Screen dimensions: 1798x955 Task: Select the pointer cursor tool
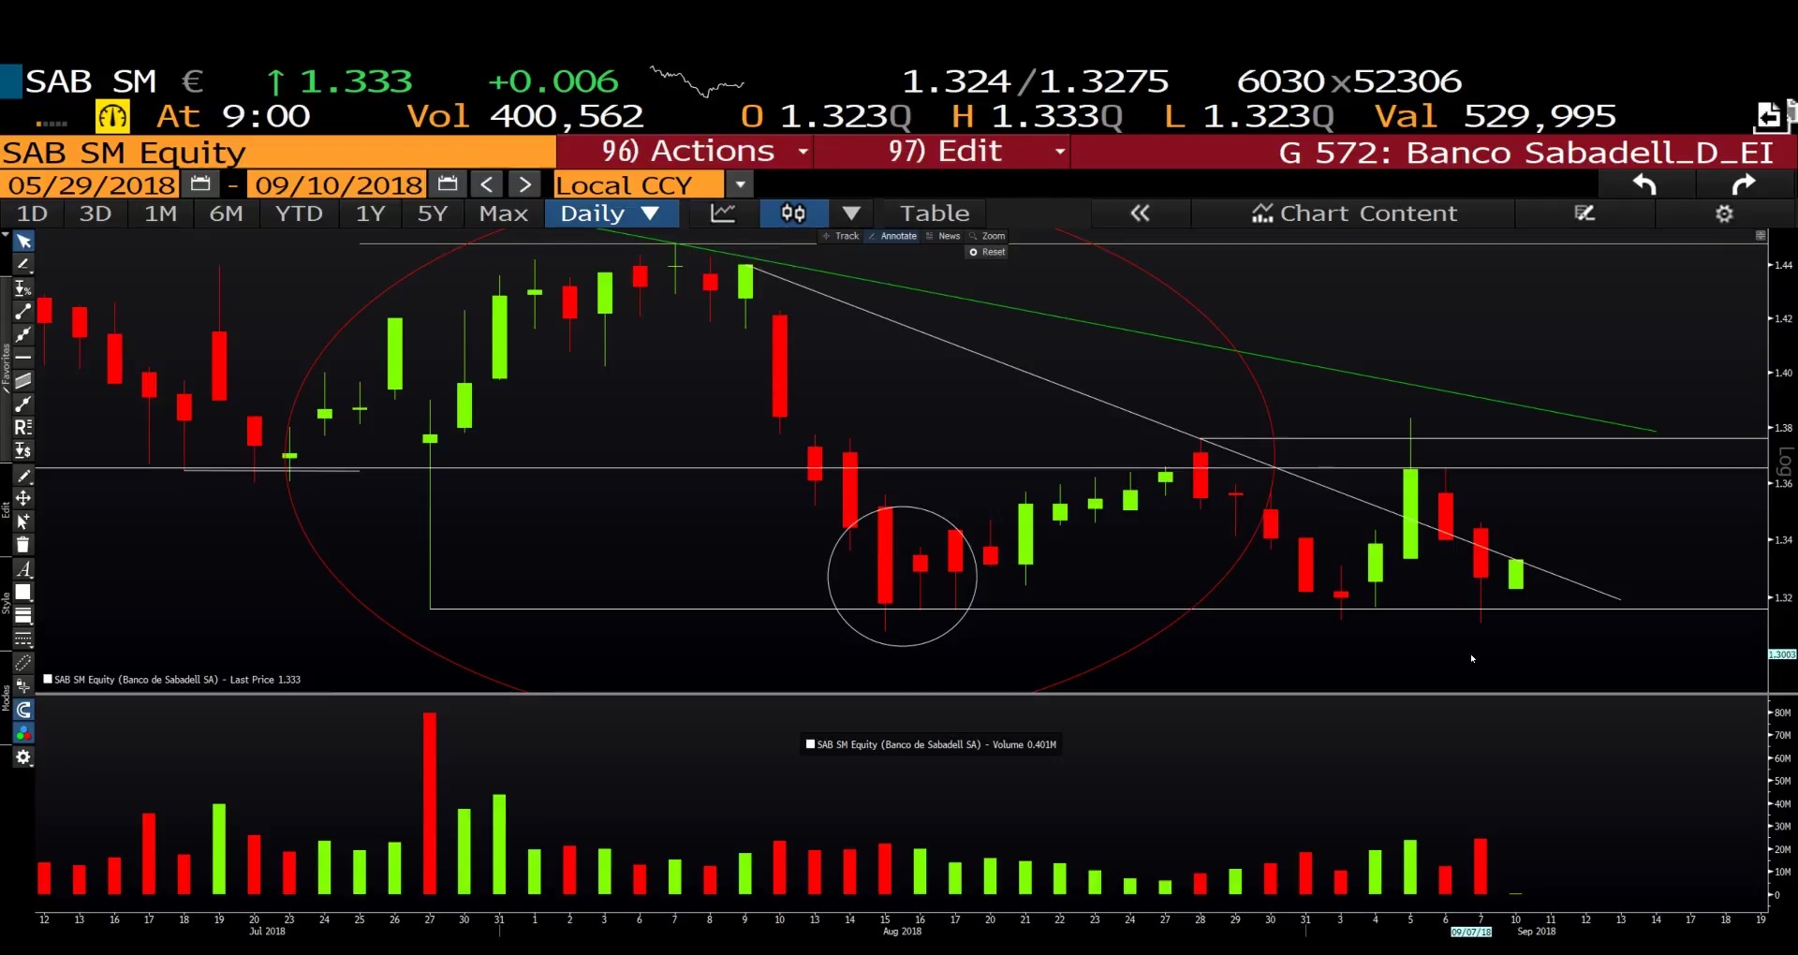[x=23, y=242]
